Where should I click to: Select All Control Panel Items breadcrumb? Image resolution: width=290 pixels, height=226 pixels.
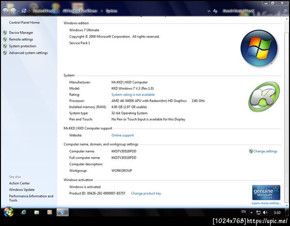80,11
